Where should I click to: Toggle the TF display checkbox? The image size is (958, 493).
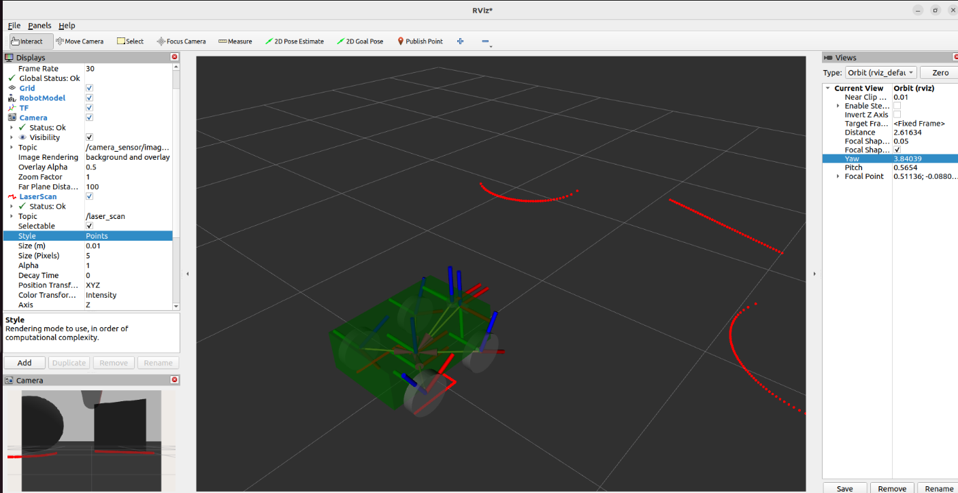(x=89, y=107)
